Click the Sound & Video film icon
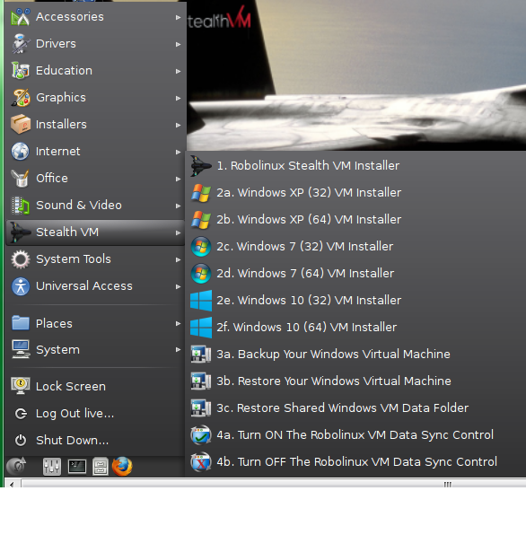526x552 pixels. click(20, 206)
